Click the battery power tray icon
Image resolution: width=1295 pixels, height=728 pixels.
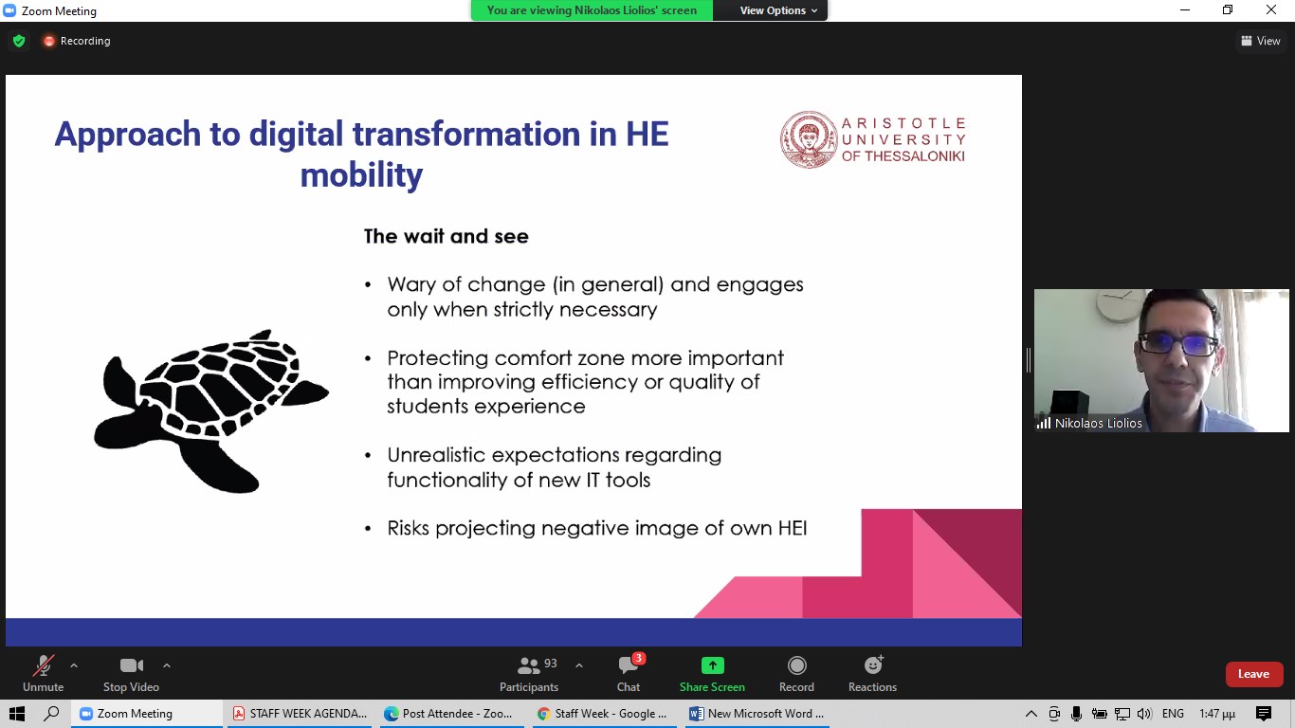click(x=1100, y=714)
